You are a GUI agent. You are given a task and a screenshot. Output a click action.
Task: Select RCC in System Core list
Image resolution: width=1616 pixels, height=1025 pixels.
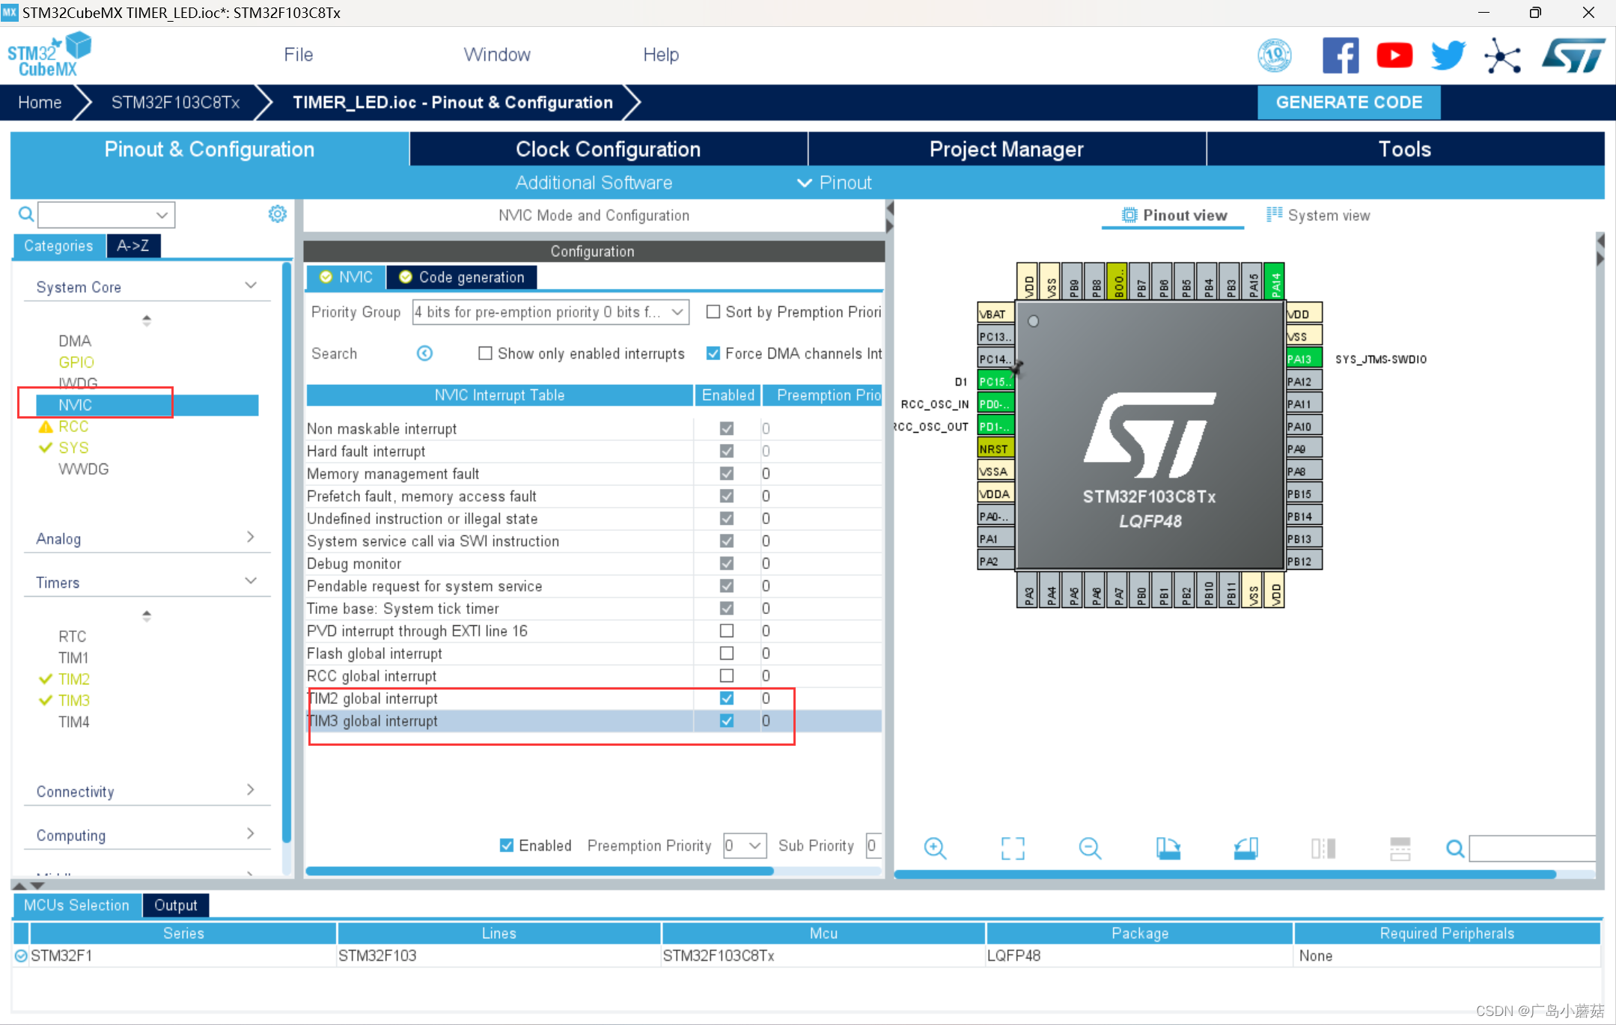point(73,426)
